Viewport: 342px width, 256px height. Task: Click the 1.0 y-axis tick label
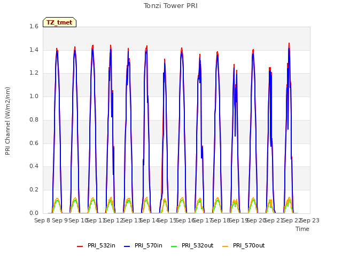(34, 96)
